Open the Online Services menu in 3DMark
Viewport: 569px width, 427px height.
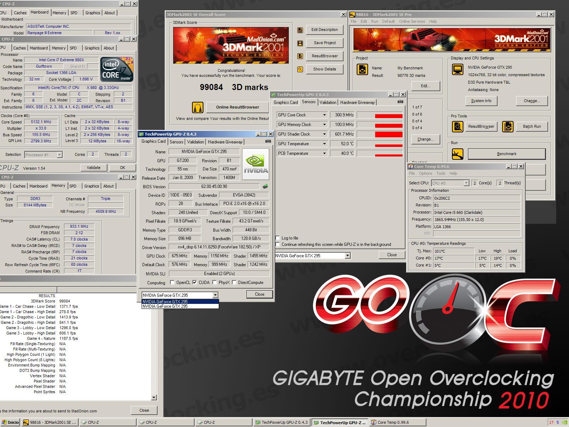coord(412,21)
